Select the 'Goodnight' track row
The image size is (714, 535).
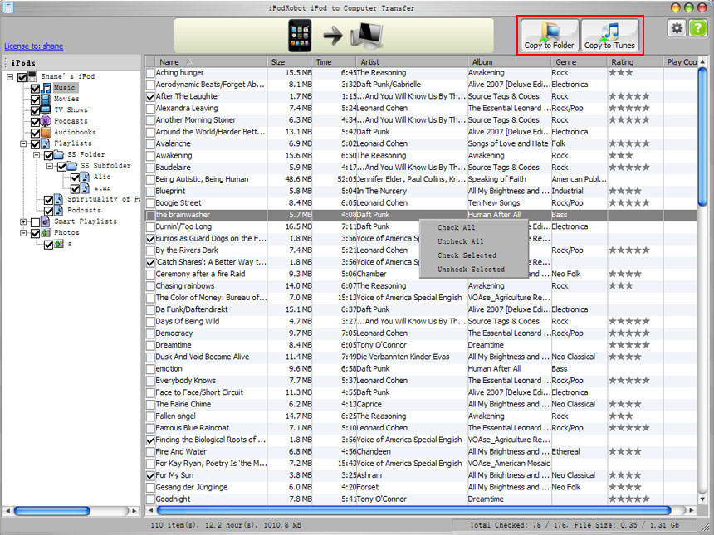click(421, 499)
